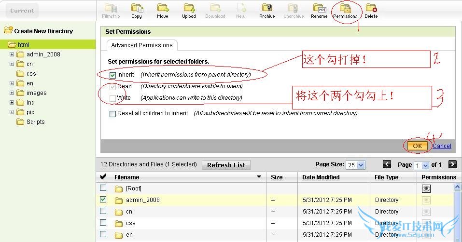The image size is (462, 242).
Task: Expand the images tree node
Action: coord(12,93)
